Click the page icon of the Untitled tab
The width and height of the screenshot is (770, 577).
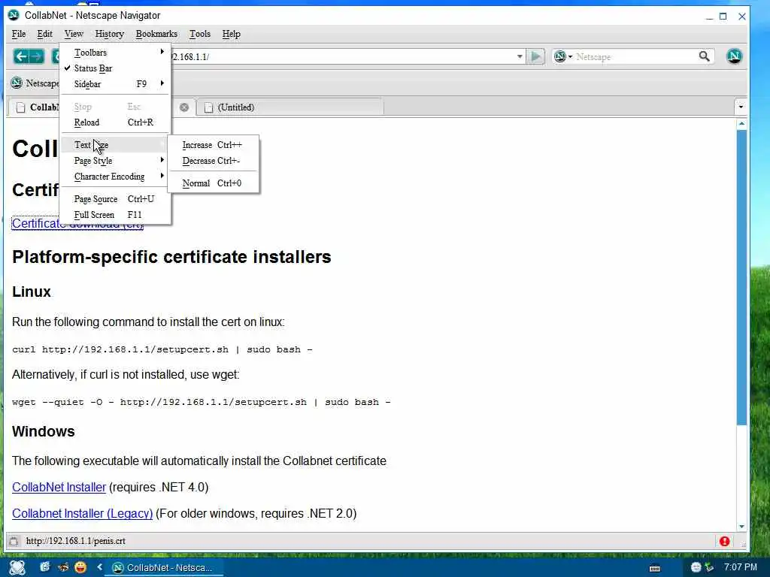tap(209, 107)
